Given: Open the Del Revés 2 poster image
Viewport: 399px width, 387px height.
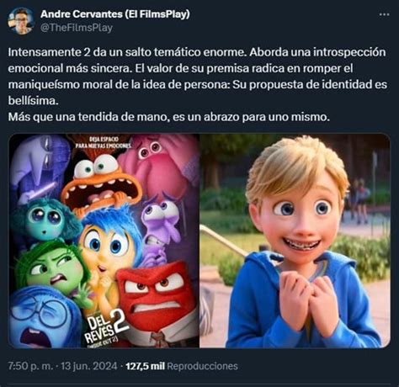Looking at the screenshot, I should pyautogui.click(x=104, y=241).
